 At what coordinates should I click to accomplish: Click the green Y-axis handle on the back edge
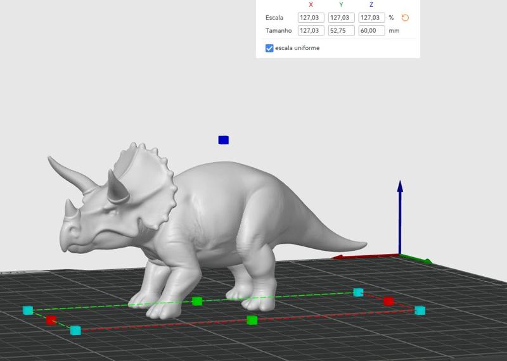[197, 301]
